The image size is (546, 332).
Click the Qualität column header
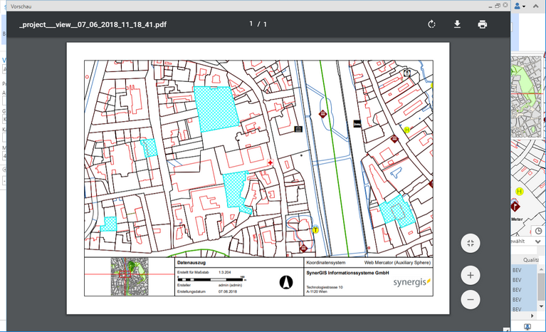[530, 260]
